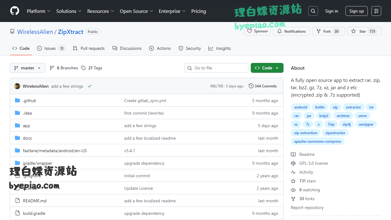Switch to the Pull requests tab

click(x=89, y=48)
